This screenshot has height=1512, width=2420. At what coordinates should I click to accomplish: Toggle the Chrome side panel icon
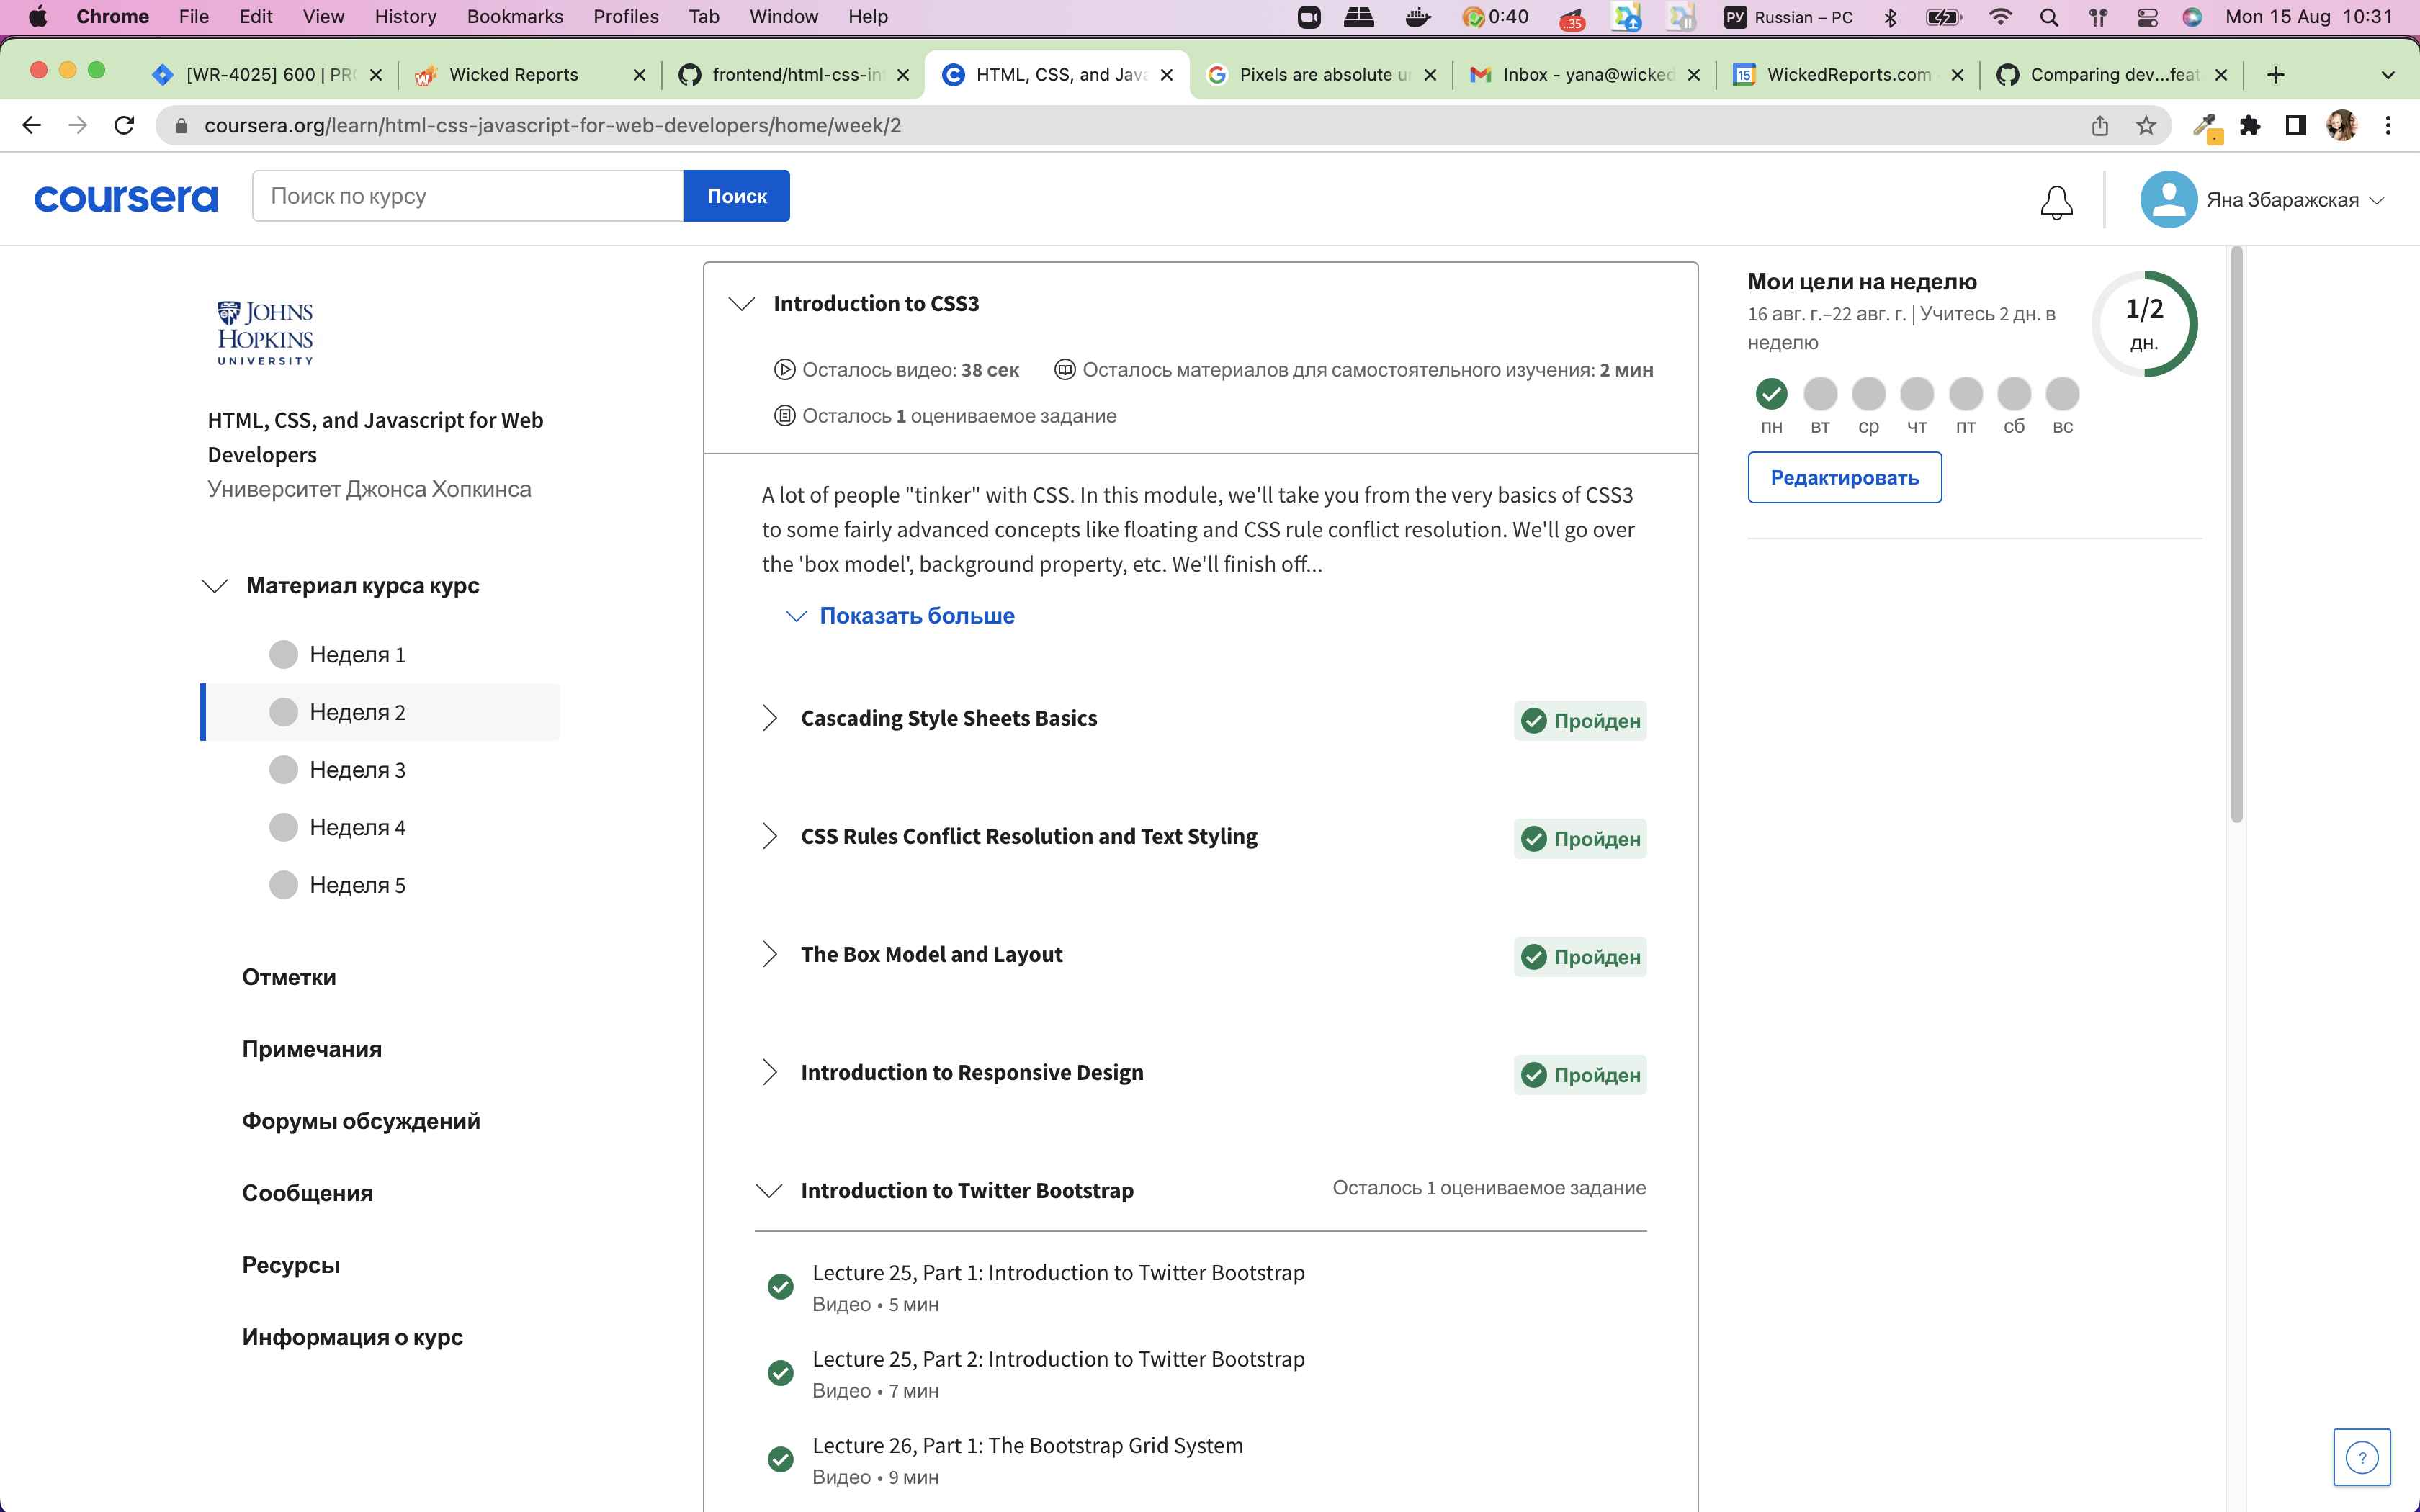tap(2296, 125)
